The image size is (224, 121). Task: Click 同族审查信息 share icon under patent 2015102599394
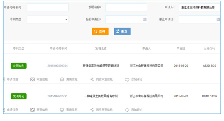pyautogui.click(x=92, y=79)
